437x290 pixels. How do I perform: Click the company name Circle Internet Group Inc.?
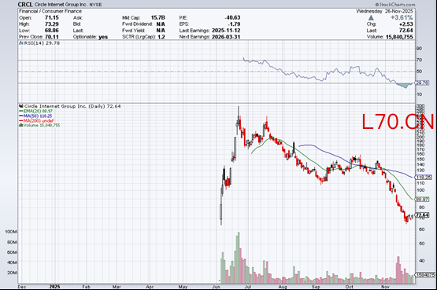click(61, 5)
